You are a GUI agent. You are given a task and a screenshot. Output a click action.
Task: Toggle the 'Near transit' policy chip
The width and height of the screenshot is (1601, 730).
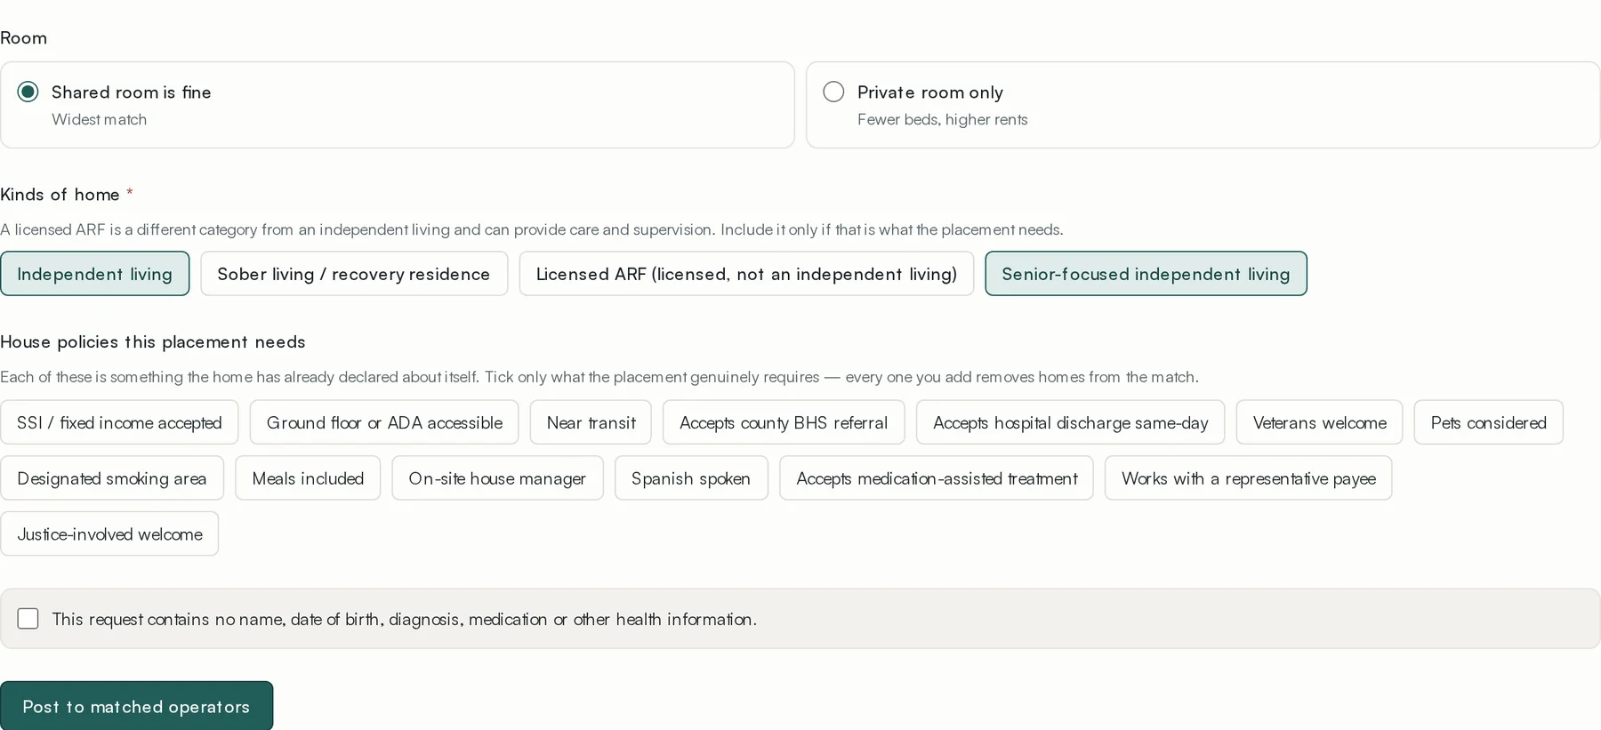coord(591,422)
